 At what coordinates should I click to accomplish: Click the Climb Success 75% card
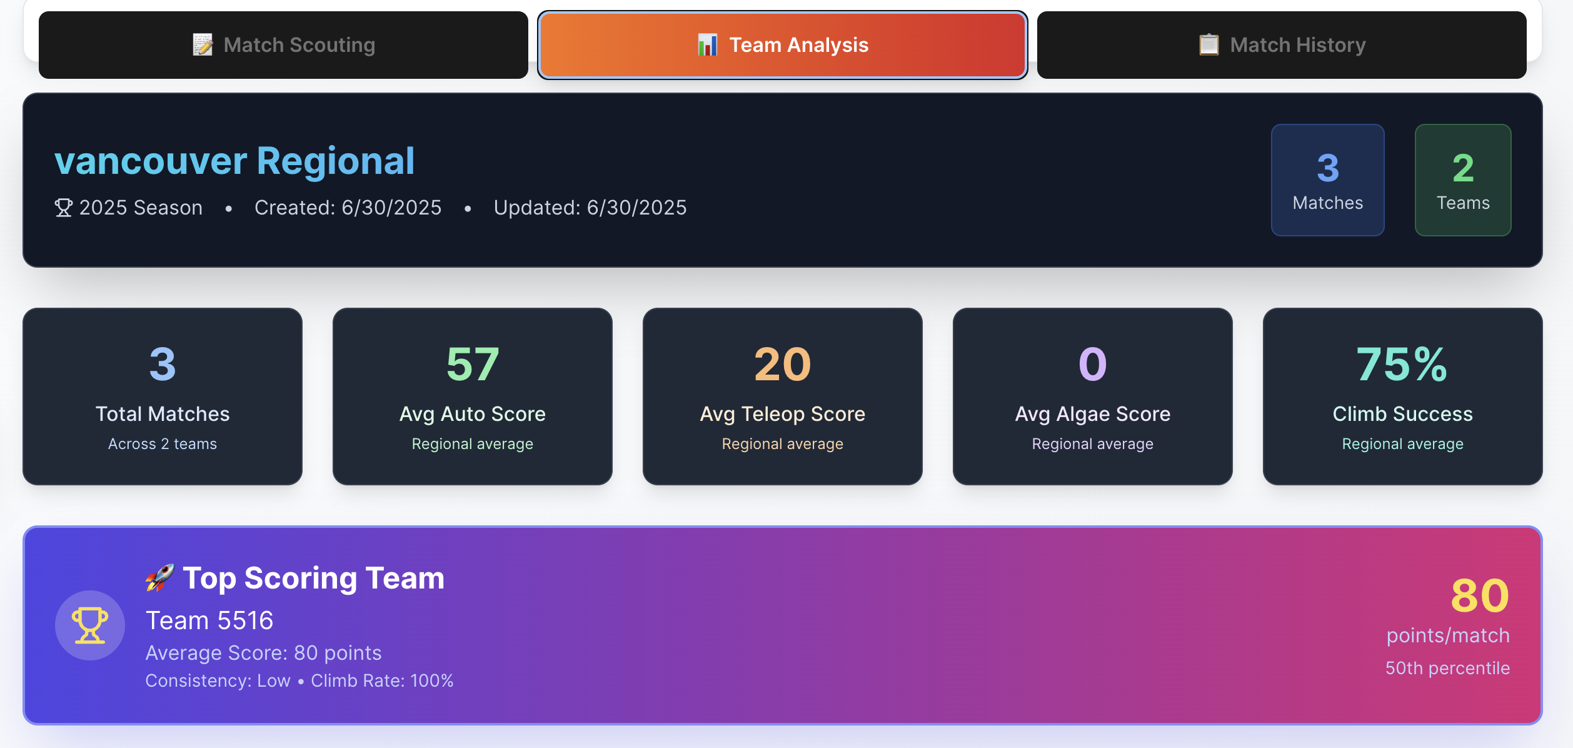coord(1402,396)
